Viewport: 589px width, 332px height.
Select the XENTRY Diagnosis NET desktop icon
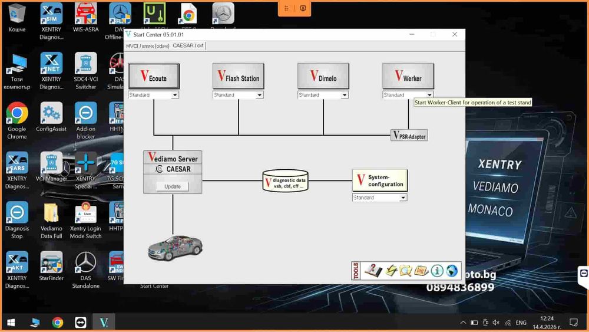point(51,71)
